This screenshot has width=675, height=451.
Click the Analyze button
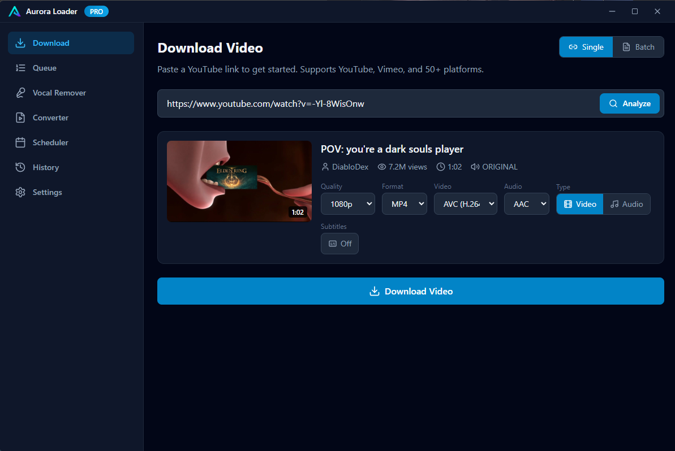(630, 103)
